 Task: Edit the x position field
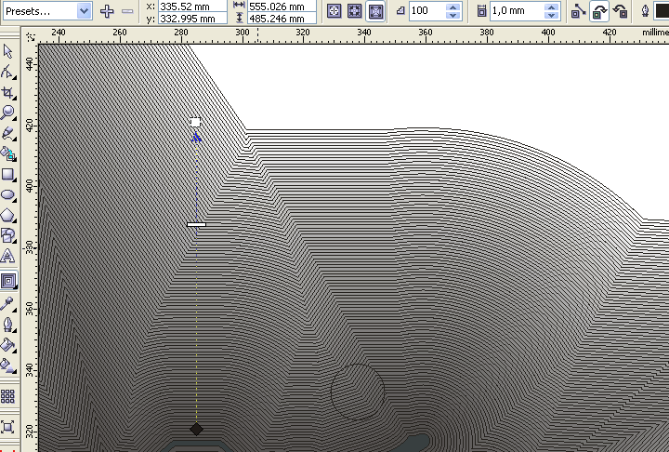(x=193, y=7)
